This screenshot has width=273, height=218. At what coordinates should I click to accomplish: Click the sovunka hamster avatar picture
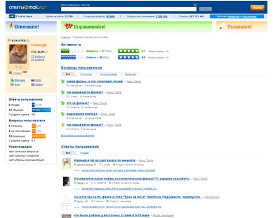pos(18,54)
